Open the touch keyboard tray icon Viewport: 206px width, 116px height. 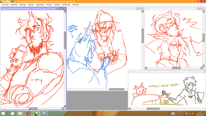[173, 114]
